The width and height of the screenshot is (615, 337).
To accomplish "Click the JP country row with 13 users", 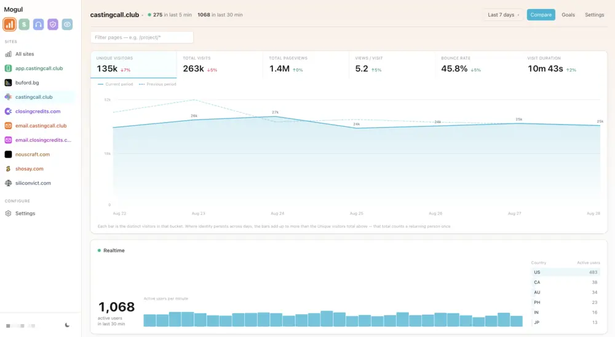I will click(x=566, y=322).
